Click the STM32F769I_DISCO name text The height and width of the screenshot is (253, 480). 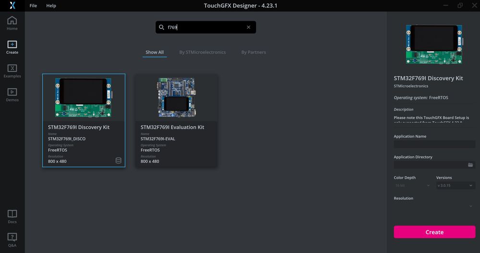(x=67, y=138)
